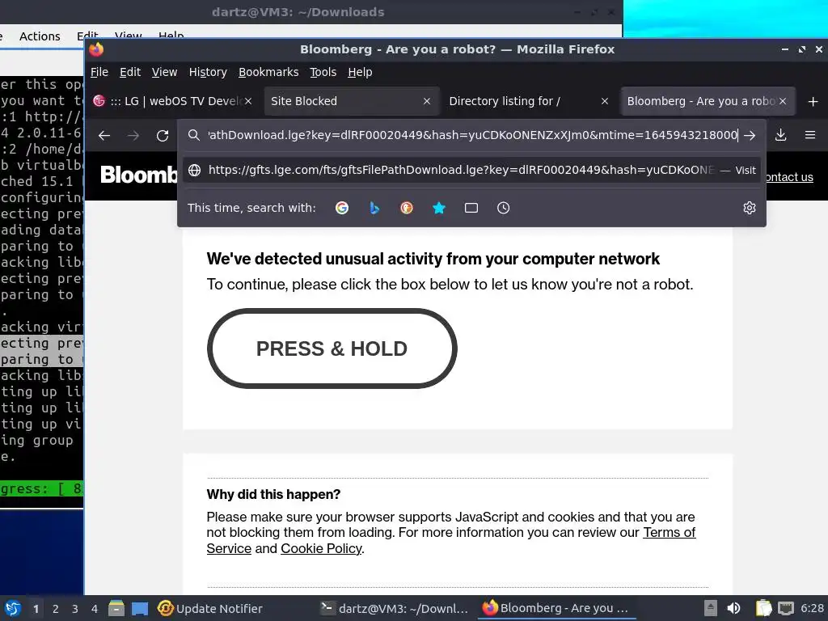
Task: Switch to the Site Blocked tab
Action: (x=343, y=101)
